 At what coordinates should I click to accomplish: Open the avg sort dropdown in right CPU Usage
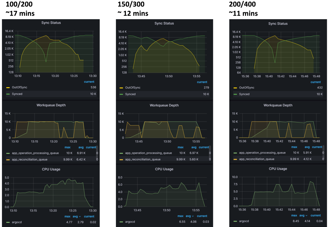pyautogui.click(x=303, y=215)
